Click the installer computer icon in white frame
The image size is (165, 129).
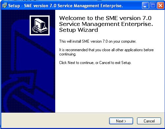[x=39, y=25]
